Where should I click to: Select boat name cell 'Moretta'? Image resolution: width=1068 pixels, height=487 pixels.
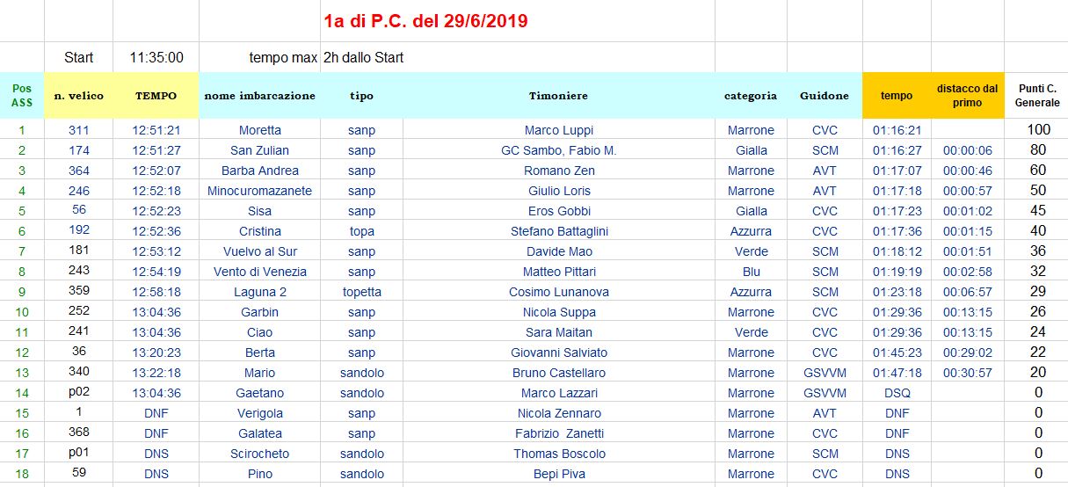259,130
